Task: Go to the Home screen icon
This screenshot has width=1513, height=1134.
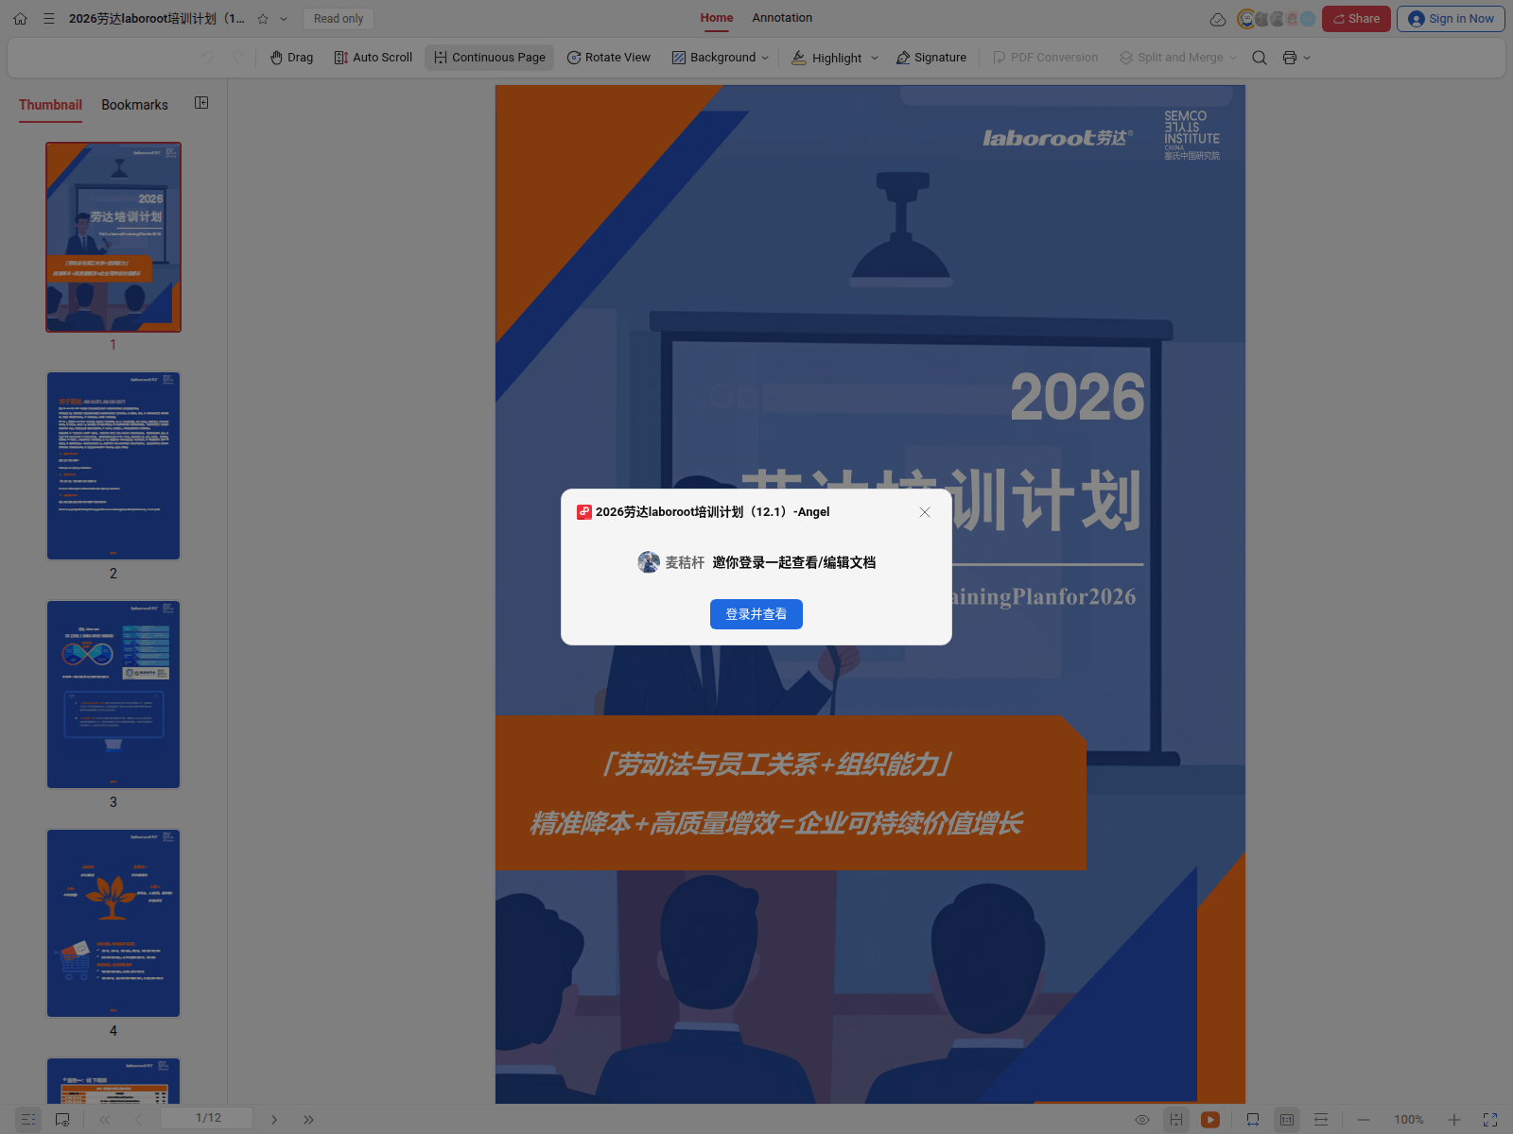Action: (21, 19)
